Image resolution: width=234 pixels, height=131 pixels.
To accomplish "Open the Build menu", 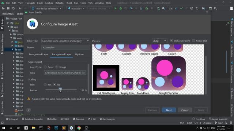I will [69, 3].
